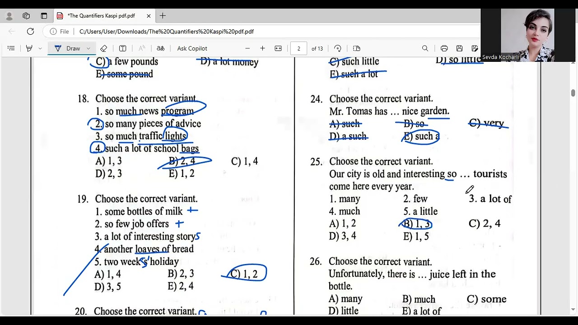Click '1. some bottles of milk'
Viewport: 578px width, 325px height.
139,211
